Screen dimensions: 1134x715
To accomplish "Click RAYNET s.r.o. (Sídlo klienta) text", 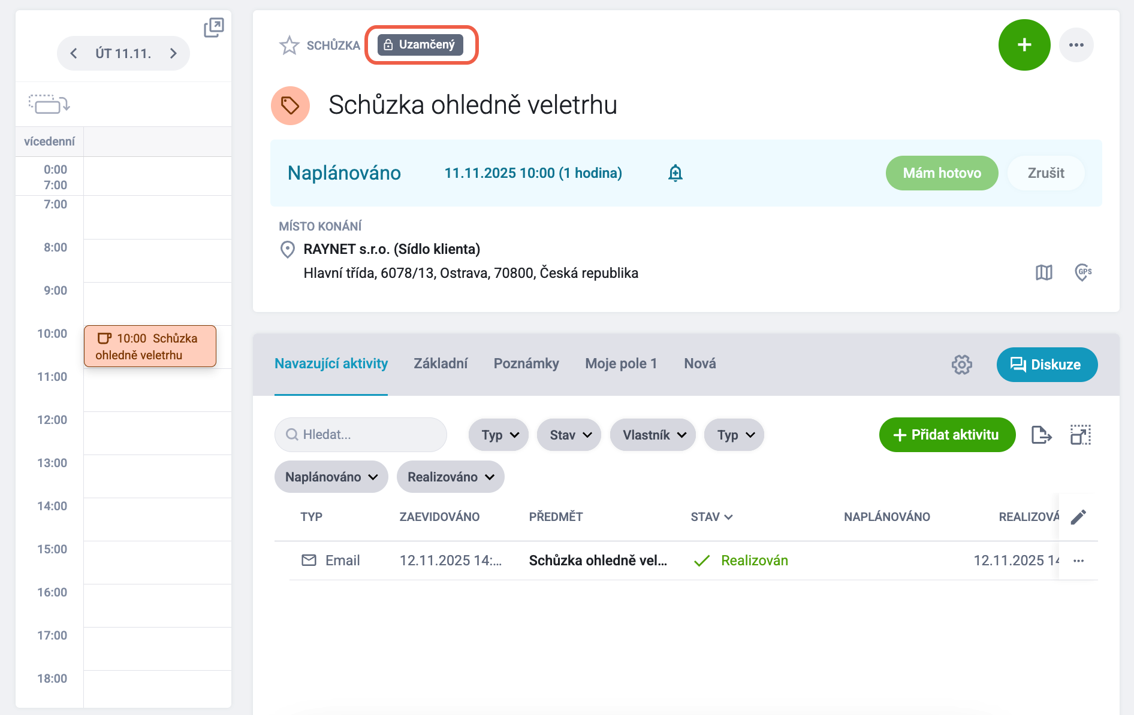I will [392, 249].
